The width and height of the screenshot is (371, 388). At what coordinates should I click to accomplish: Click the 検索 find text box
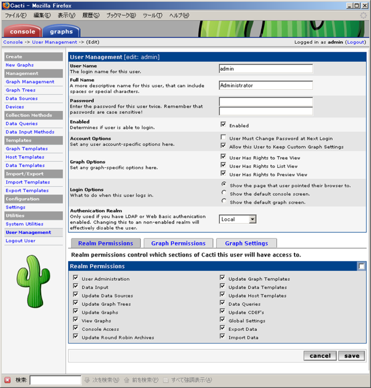click(x=55, y=380)
